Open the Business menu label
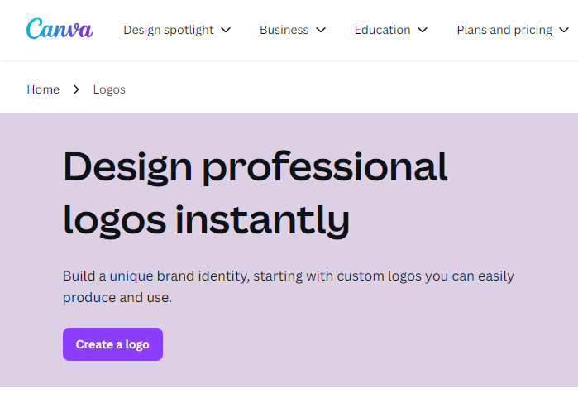Screen dimensions: 578x418 [284, 30]
